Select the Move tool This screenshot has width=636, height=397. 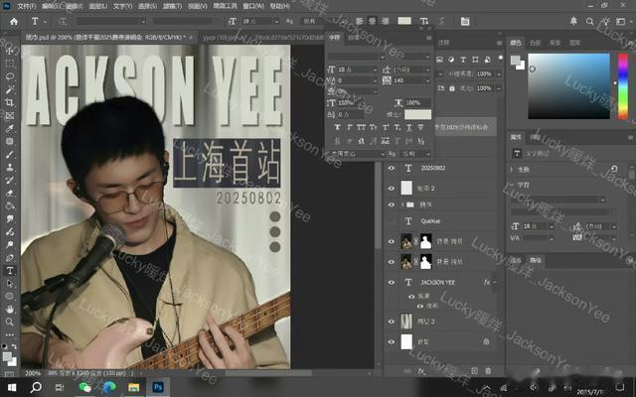9,52
